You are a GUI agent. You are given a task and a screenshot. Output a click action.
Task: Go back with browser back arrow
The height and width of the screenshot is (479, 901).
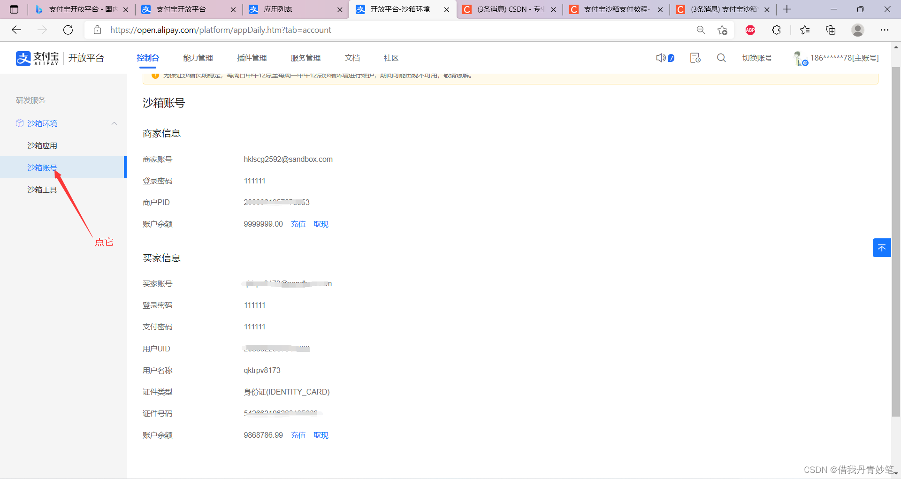[x=16, y=30]
